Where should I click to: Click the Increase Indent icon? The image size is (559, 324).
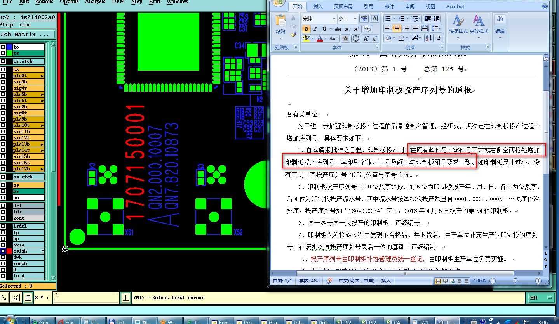[437, 18]
